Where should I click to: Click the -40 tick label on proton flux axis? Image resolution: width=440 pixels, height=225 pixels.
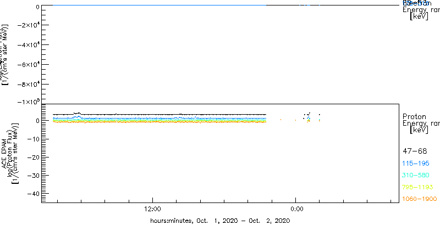pos(32,194)
